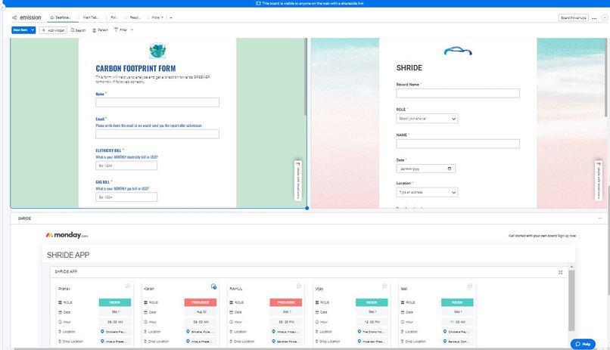610x350 pixels.
Task: Open Karan card conversation icon
Action: [213, 287]
